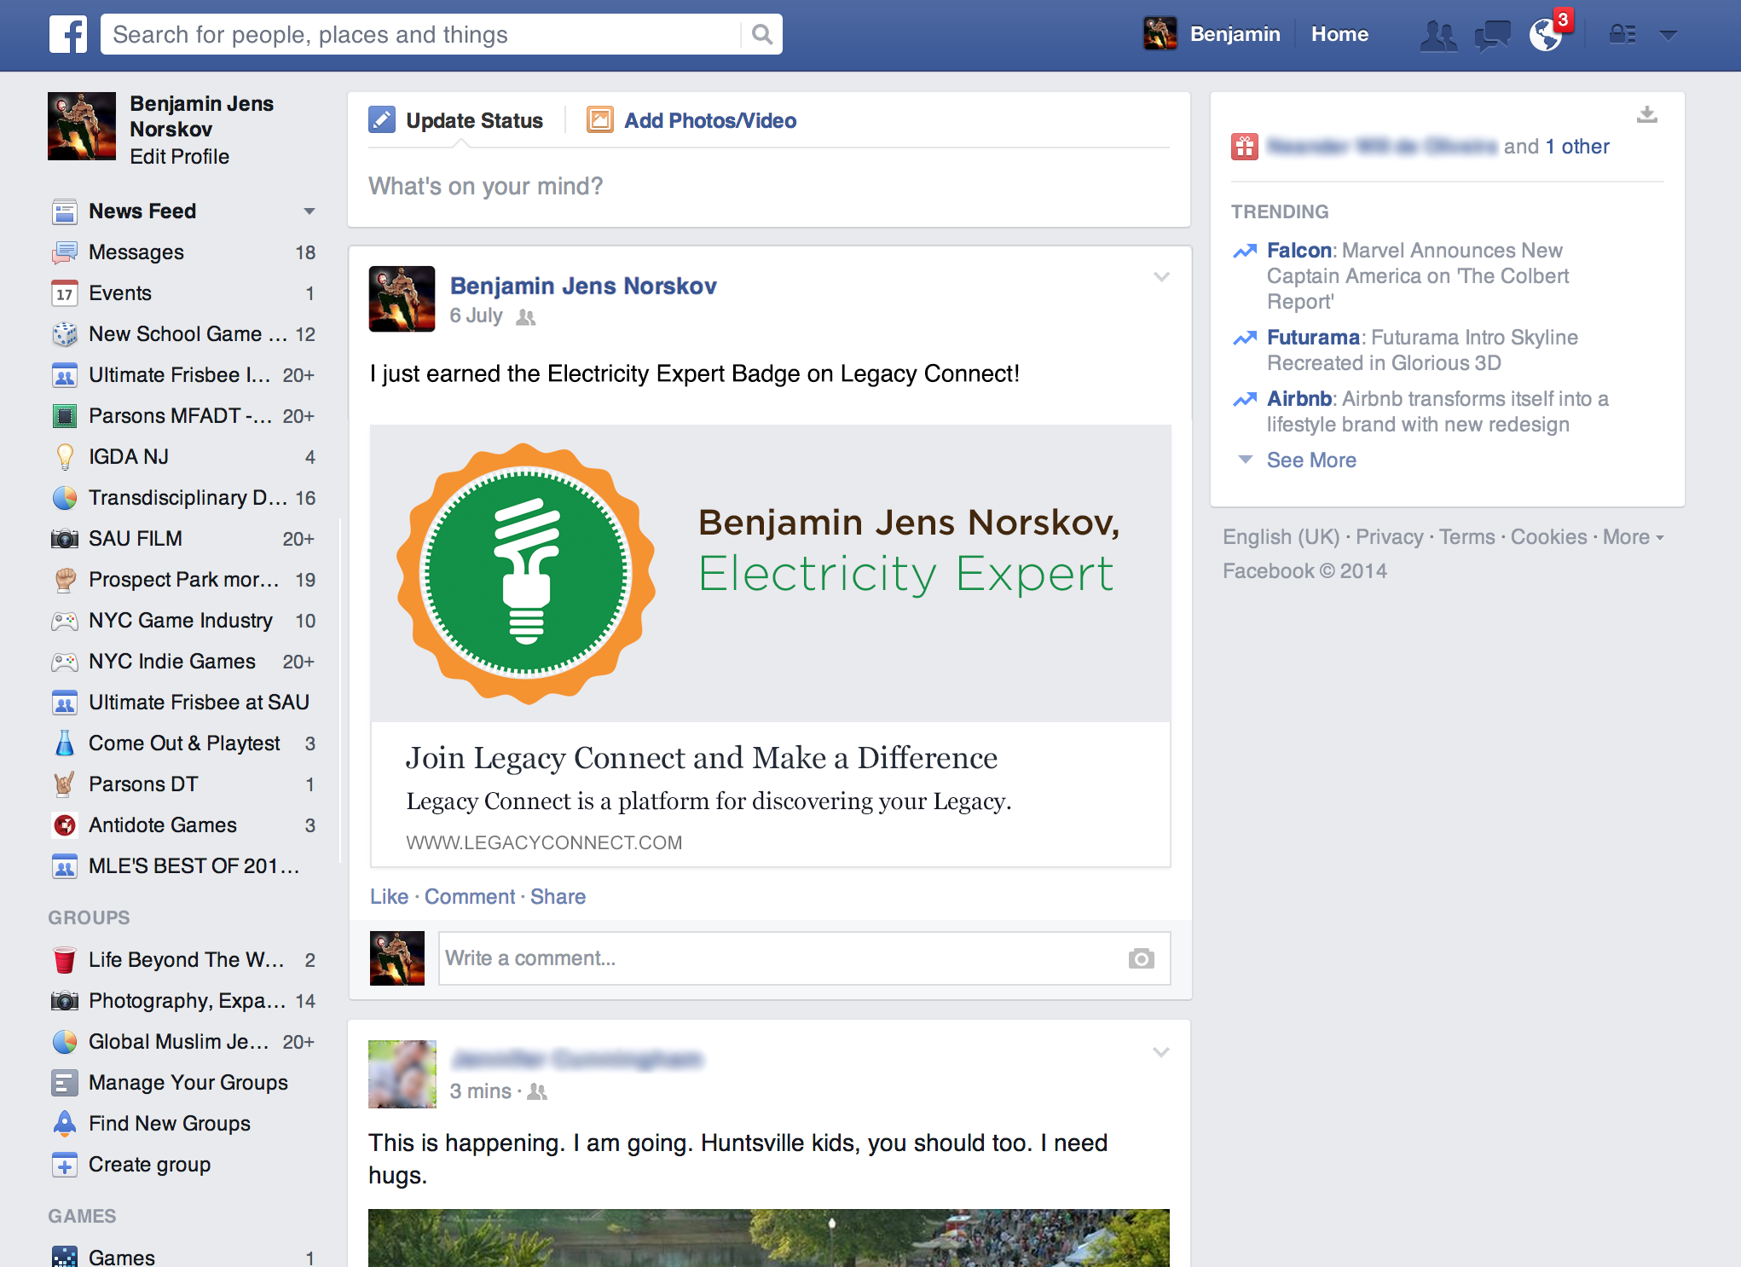The image size is (1741, 1267).
Task: Click Edit Profile link
Action: point(179,157)
